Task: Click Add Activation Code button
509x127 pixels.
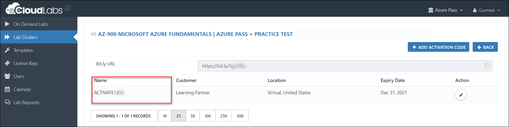Action: click(438, 47)
